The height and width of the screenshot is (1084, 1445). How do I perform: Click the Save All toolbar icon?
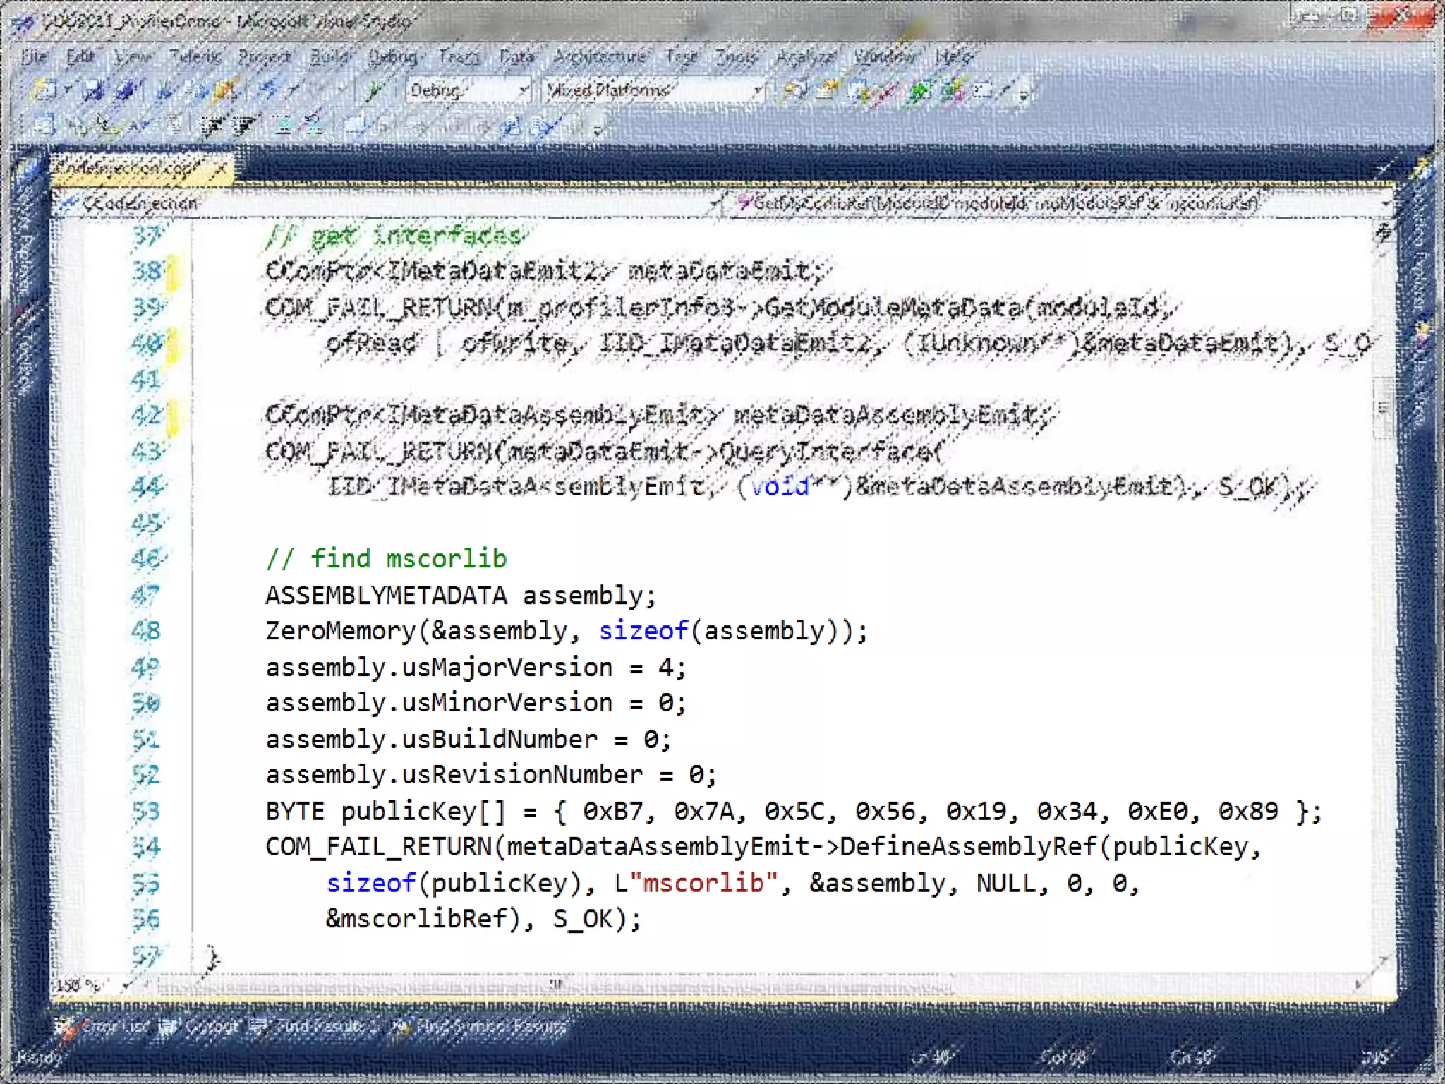coord(126,90)
